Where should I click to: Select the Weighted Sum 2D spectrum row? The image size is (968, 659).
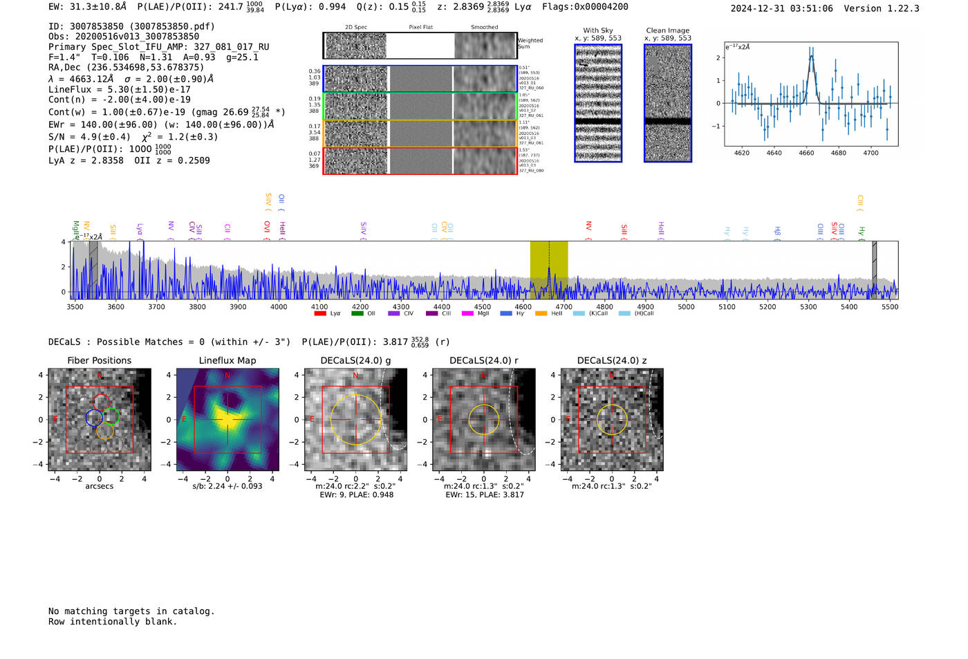420,46
